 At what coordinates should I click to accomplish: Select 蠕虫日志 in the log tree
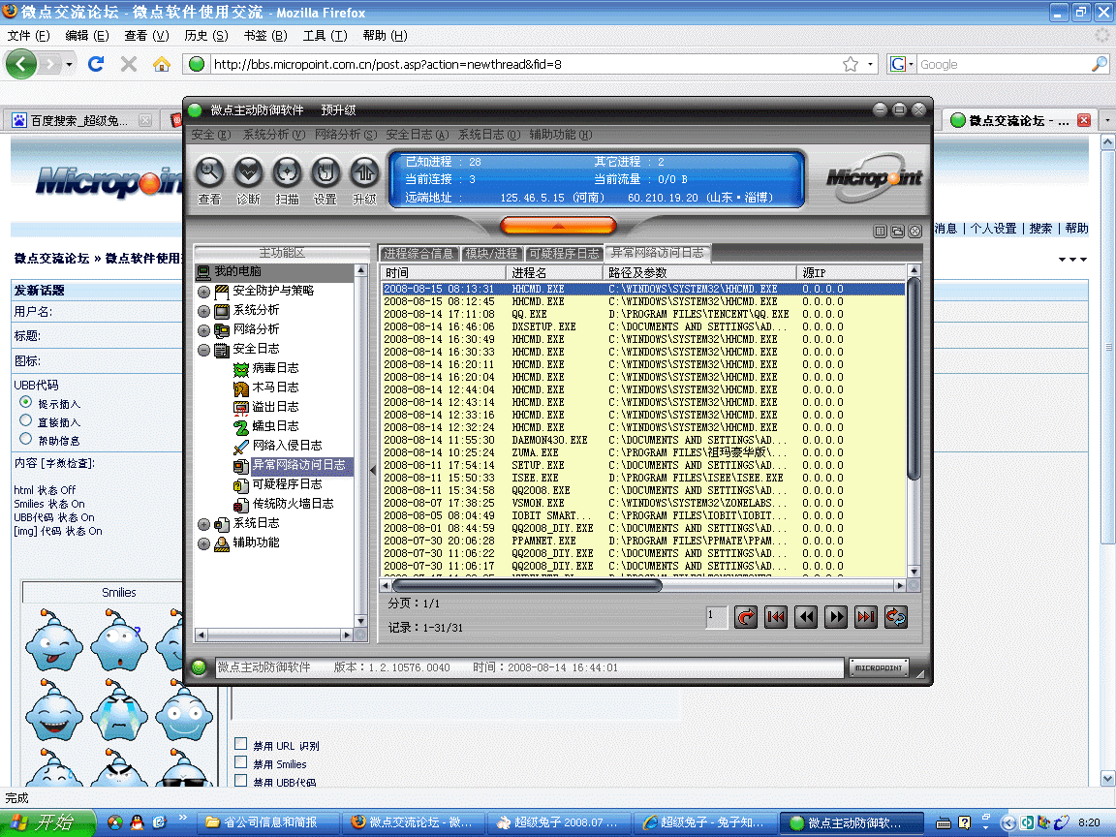click(275, 425)
